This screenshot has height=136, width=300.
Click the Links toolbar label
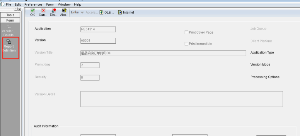coord(75,12)
